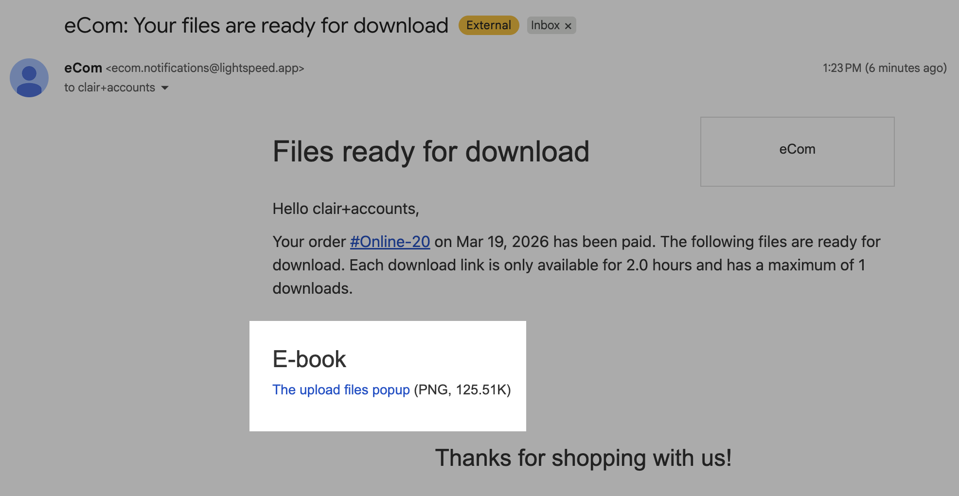Click the text Thanks for shopping with us!
This screenshot has height=496, width=959.
coord(583,458)
